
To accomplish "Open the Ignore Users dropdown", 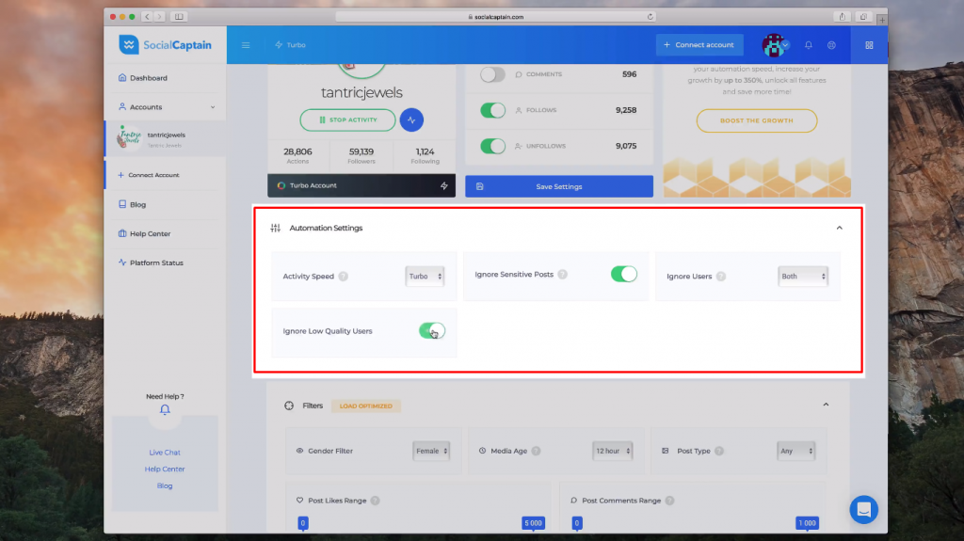I will click(803, 276).
